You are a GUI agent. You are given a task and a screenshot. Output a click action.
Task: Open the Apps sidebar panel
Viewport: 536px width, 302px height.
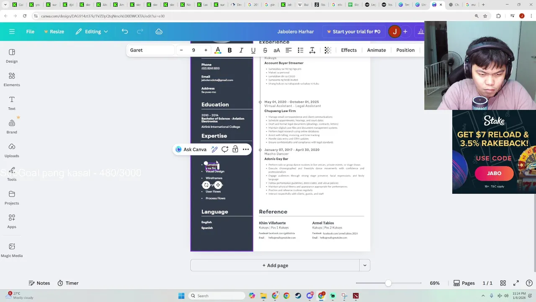12,221
